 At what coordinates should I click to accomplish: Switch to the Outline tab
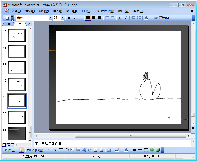pyautogui.click(x=9, y=24)
